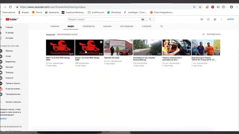
Task: Select the ВИДЕО channel tab
Action: click(x=71, y=26)
